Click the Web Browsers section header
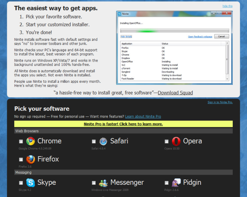Viewport: 247px width, 197px height. 124,131
